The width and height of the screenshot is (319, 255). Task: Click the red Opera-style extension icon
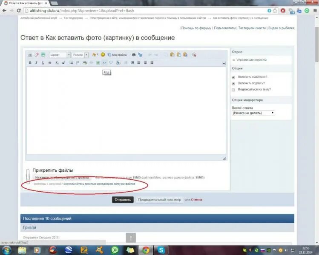click(283, 11)
